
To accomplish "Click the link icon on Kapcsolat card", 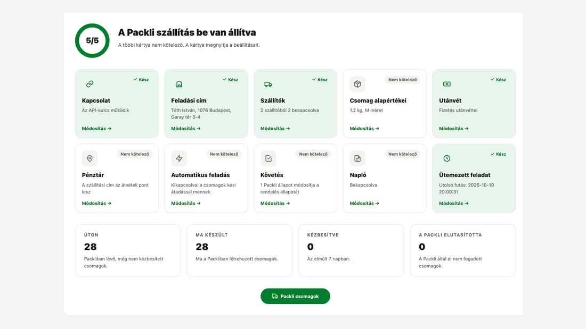I will (x=89, y=84).
